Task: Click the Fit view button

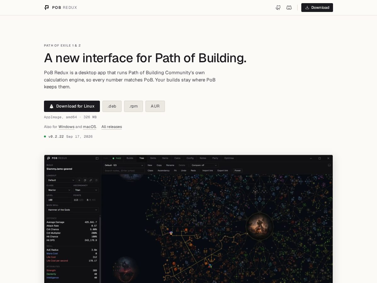Action: pyautogui.click(x=175, y=171)
